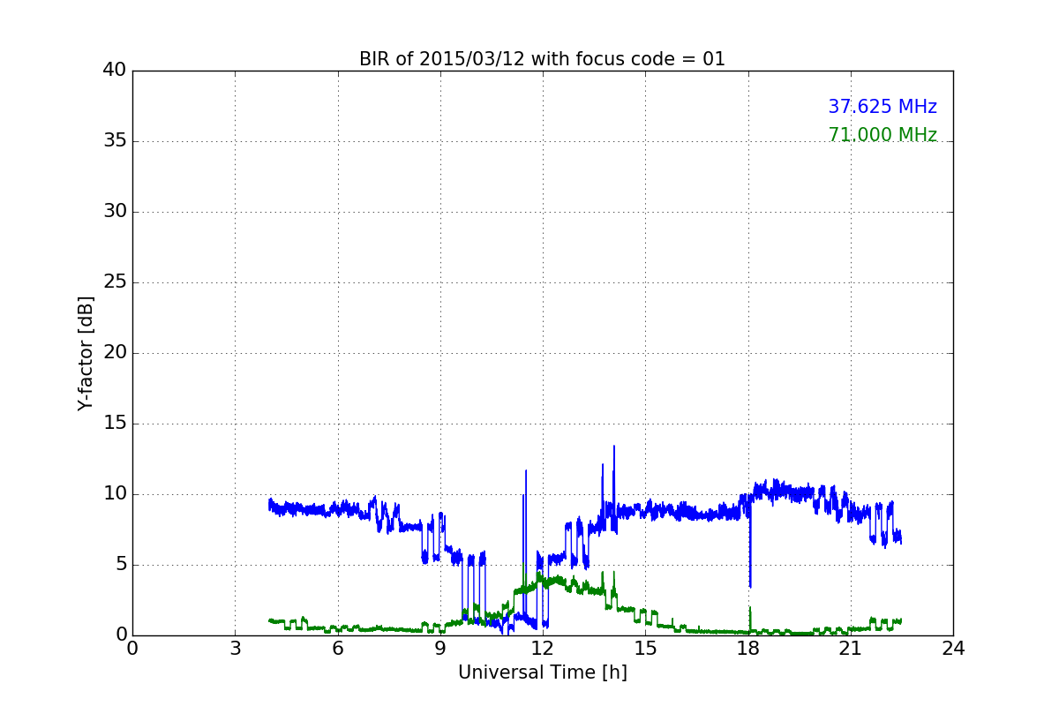Click the x-axis tick label '24'
This screenshot has width=1059, height=706.
(953, 649)
